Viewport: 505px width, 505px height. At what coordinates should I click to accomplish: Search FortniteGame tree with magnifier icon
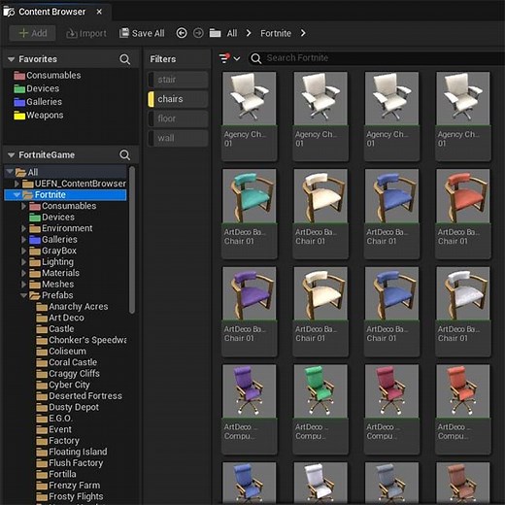124,155
